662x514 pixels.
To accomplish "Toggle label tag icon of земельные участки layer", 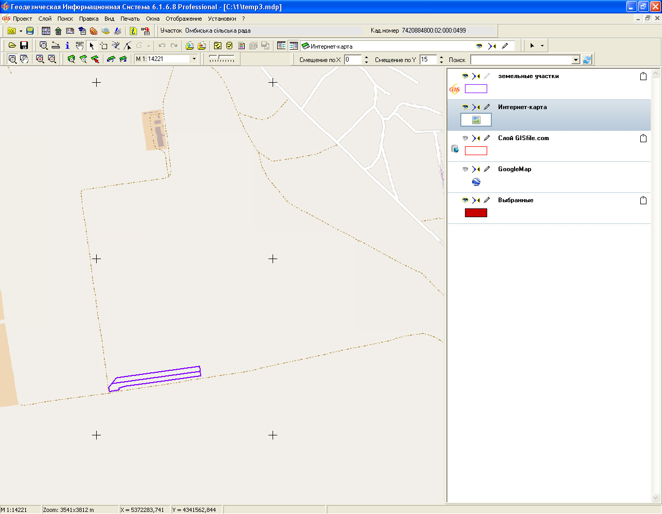I will coord(643,76).
